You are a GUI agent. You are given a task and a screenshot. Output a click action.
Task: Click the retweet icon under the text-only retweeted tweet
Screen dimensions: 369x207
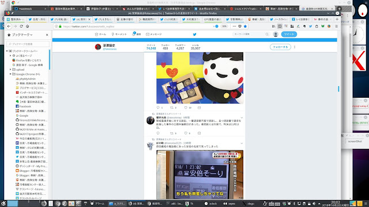172,133
